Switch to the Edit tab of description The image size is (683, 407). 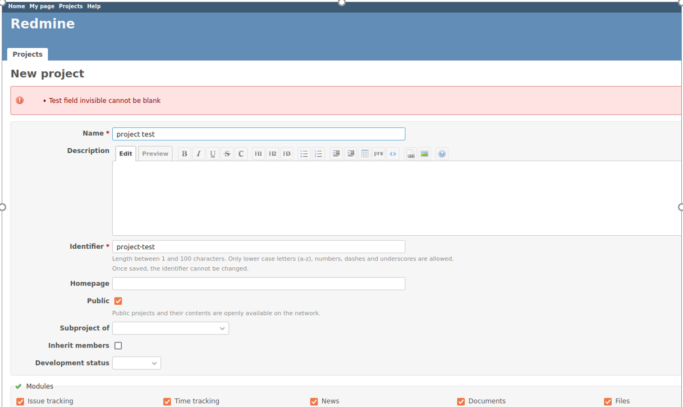pyautogui.click(x=126, y=154)
